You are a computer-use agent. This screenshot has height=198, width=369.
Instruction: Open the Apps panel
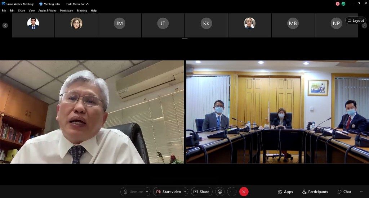click(x=285, y=192)
